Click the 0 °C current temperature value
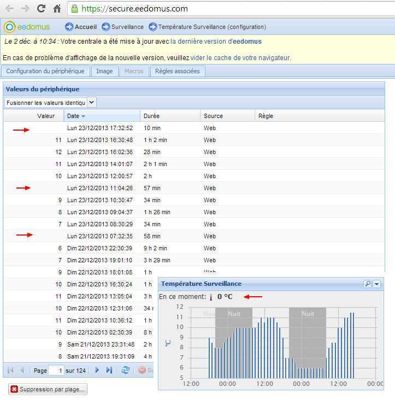Screen dimensions: 395x405 [225, 297]
